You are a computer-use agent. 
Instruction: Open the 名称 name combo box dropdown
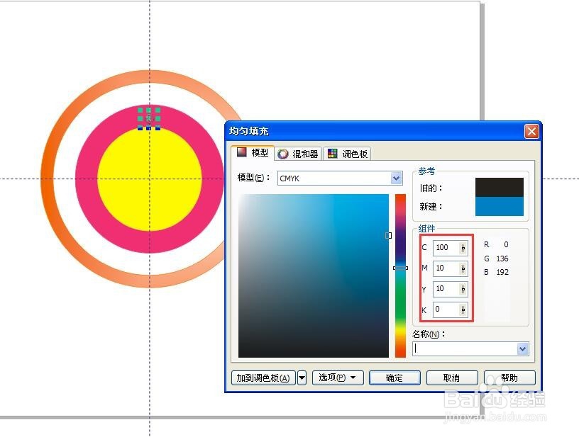coord(523,348)
